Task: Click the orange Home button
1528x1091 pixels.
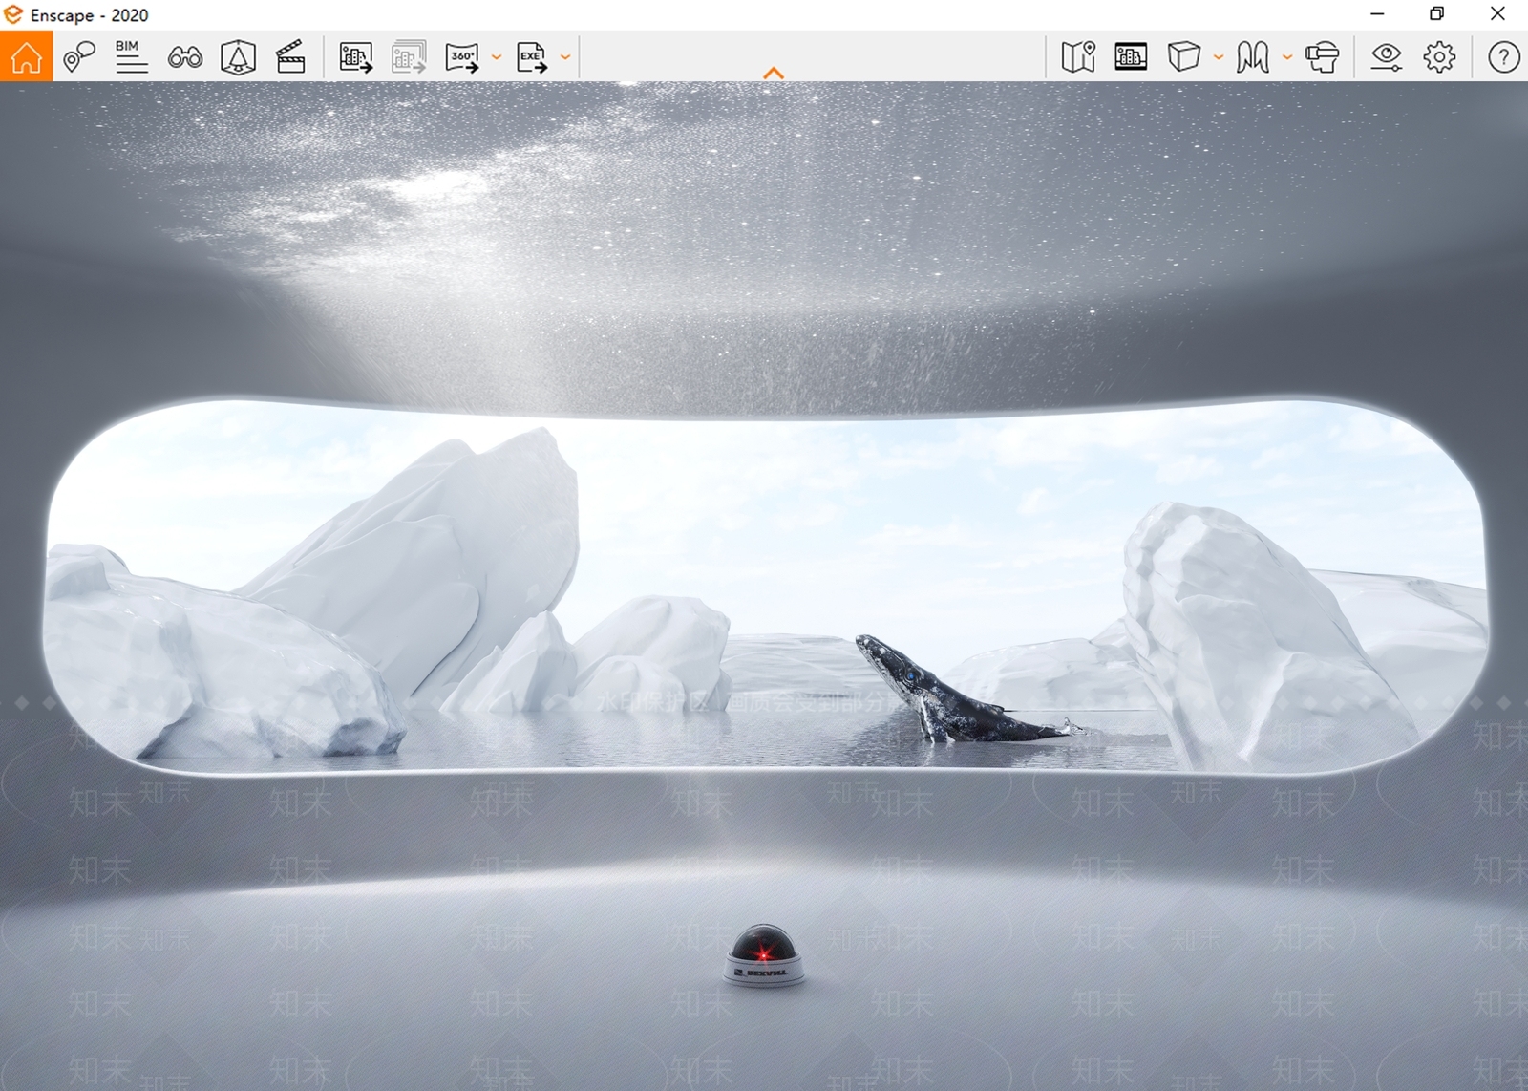Action: tap(26, 56)
